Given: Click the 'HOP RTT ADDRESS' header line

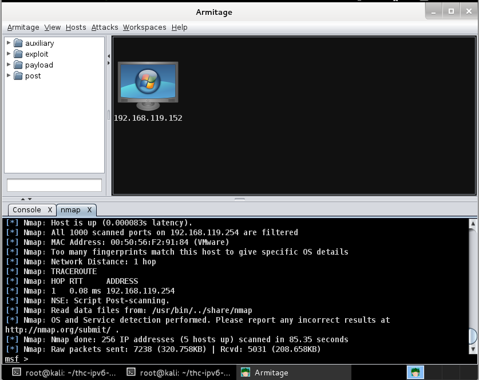Looking at the screenshot, I should pyautogui.click(x=72, y=282).
